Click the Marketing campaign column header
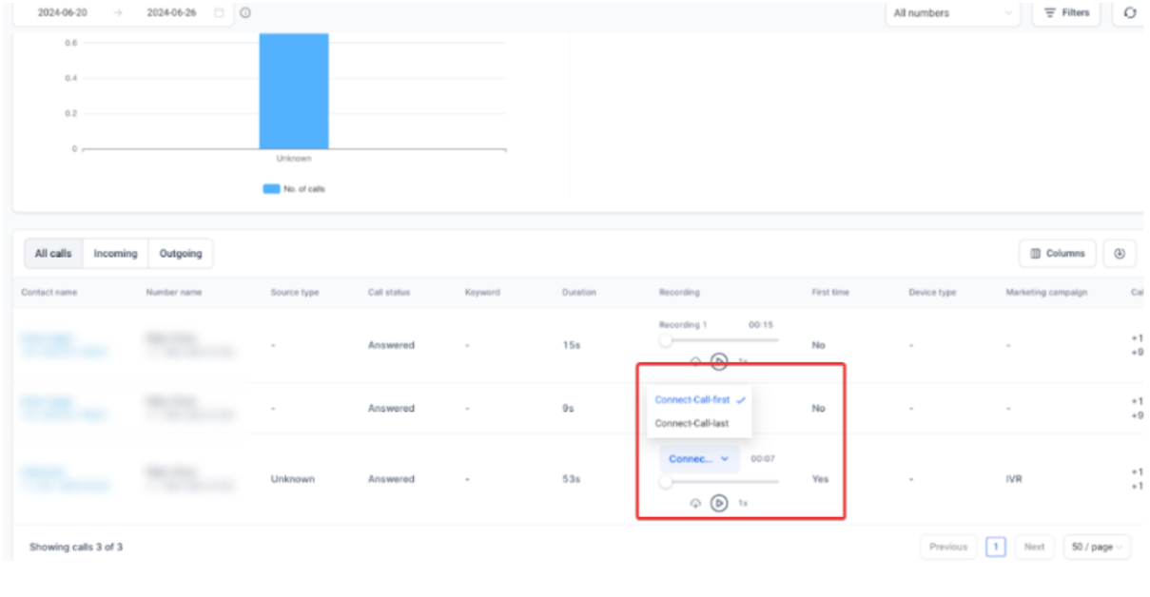Screen dimensions: 1150x597 point(1046,293)
